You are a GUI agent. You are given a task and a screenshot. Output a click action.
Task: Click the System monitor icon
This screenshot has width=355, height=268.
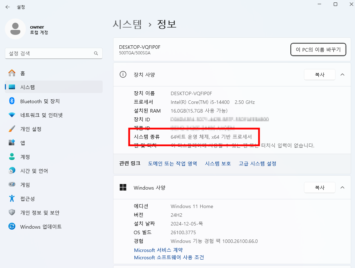(12, 87)
